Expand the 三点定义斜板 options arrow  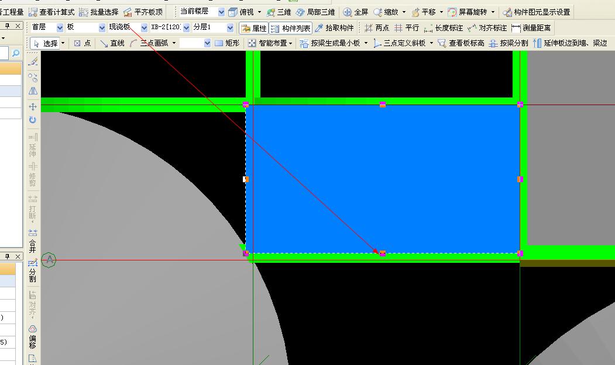(x=431, y=43)
